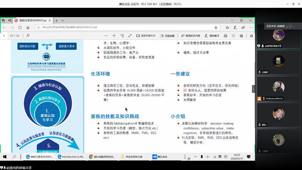Collapse the participants side panel arrow
This screenshot has width=302, height=170.
[x=254, y=89]
